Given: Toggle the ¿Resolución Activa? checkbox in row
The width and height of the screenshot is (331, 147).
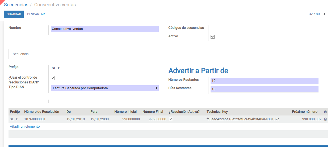Looking at the screenshot, I should 171,119.
